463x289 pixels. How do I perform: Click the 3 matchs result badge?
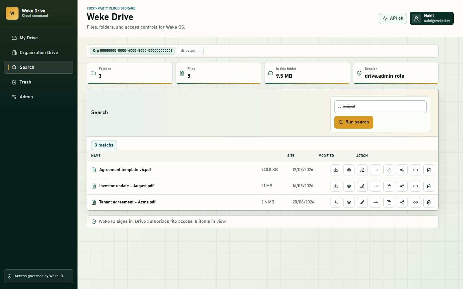(104, 145)
